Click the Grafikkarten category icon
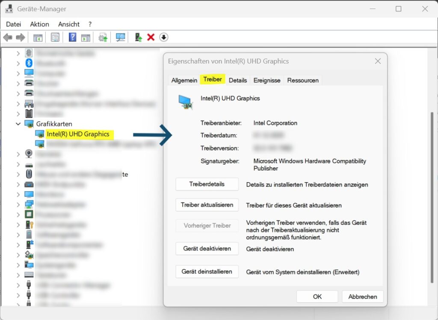The image size is (438, 320). (29, 124)
